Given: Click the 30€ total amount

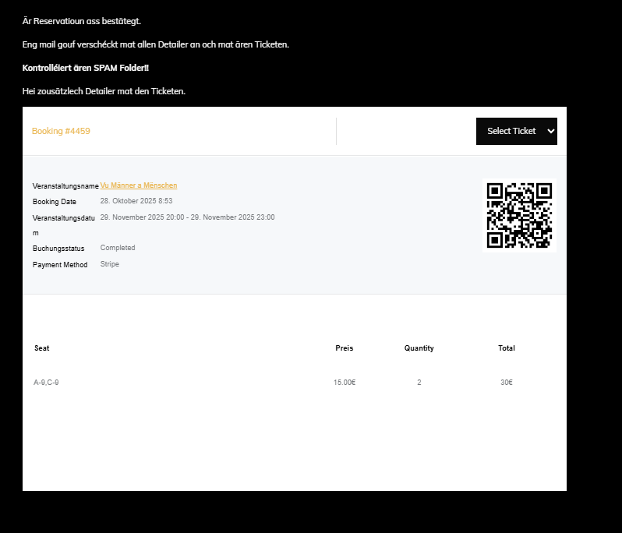Looking at the screenshot, I should [507, 383].
